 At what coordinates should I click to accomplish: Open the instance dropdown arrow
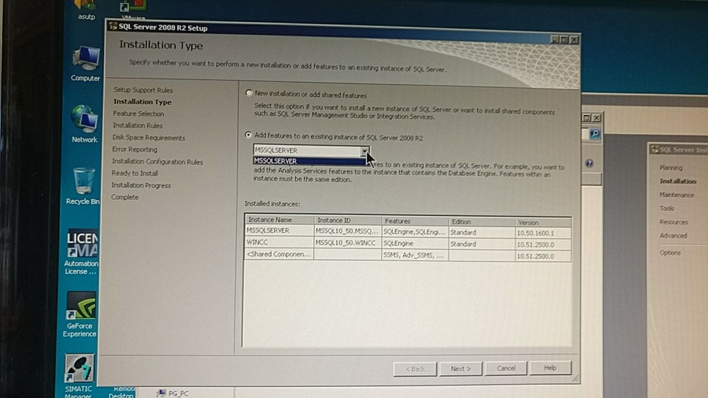(365, 150)
